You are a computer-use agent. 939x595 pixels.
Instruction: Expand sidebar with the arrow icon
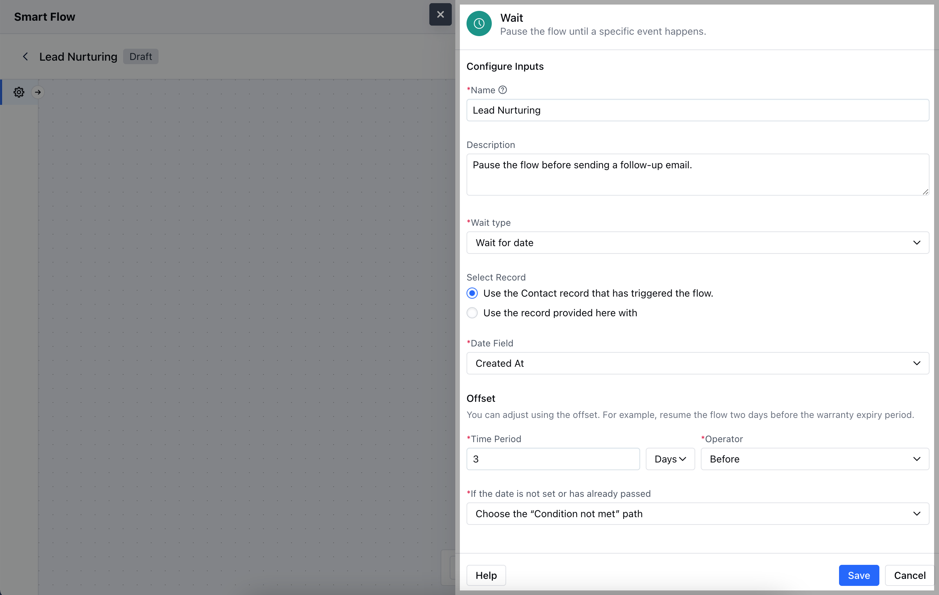[x=38, y=93]
